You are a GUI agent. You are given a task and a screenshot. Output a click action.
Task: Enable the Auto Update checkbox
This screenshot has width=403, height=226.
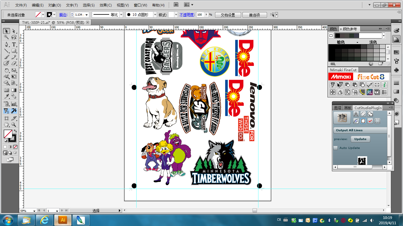click(x=335, y=148)
